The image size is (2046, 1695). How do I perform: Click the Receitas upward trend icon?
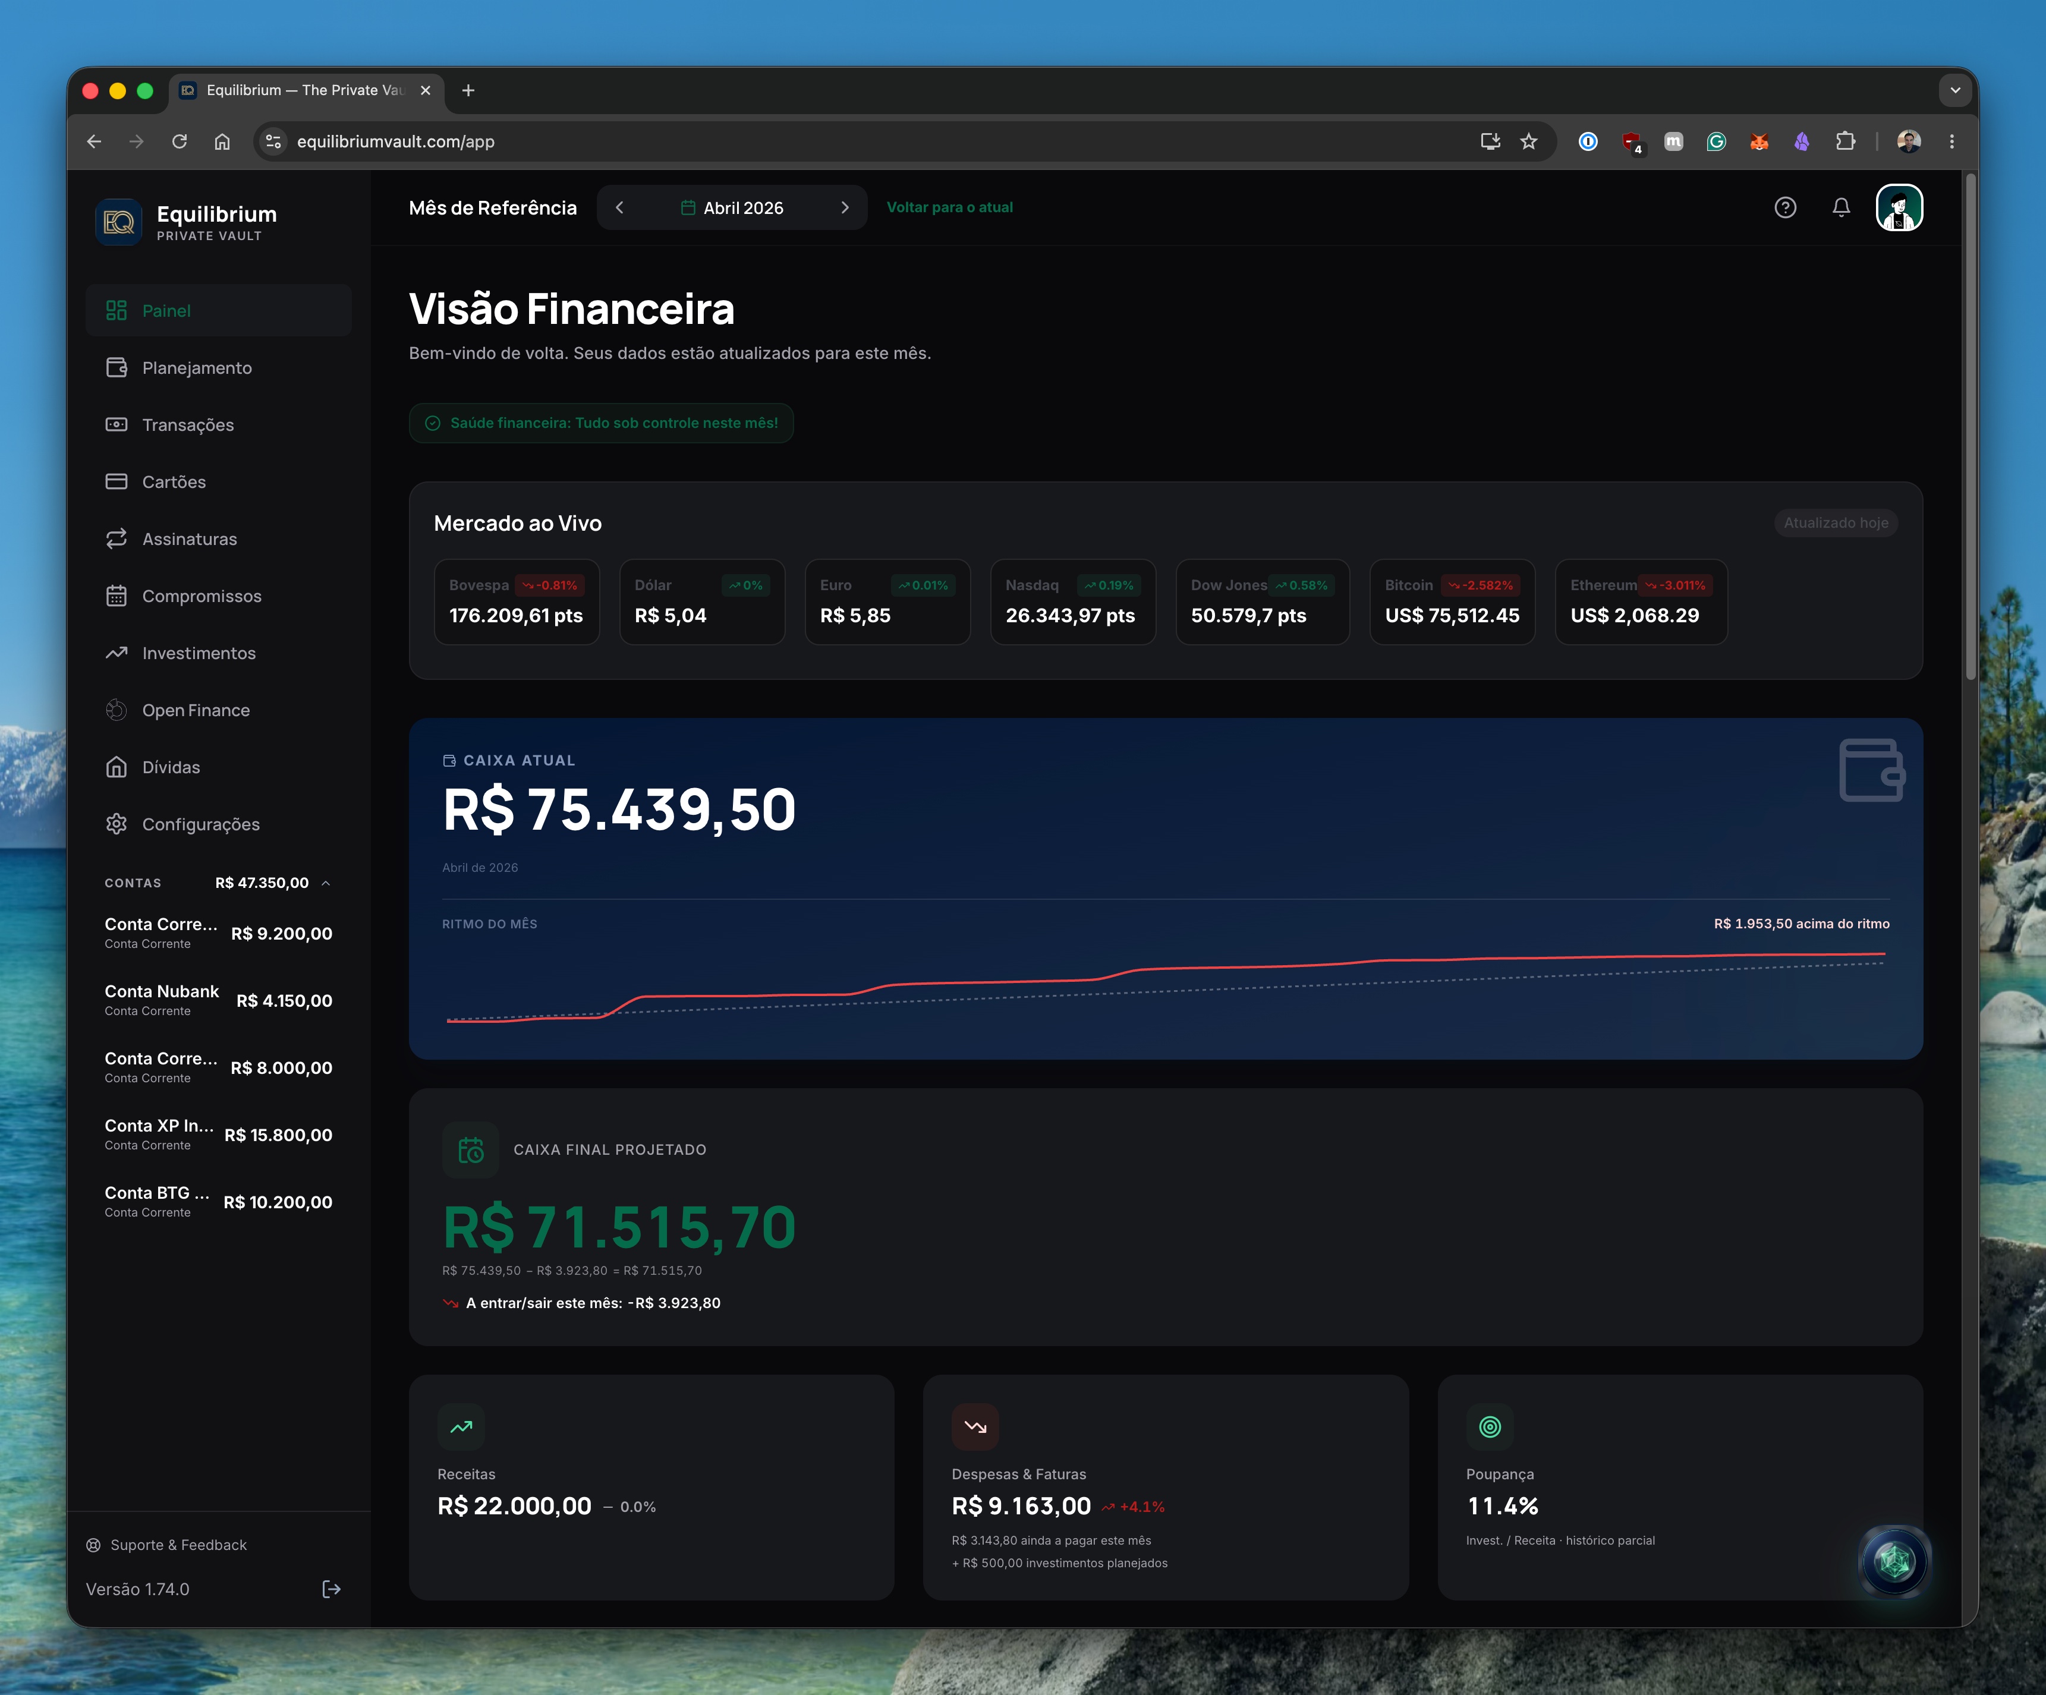click(461, 1426)
